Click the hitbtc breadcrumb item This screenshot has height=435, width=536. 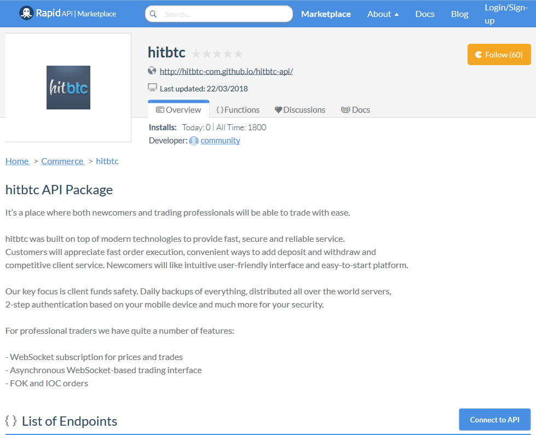[107, 161]
